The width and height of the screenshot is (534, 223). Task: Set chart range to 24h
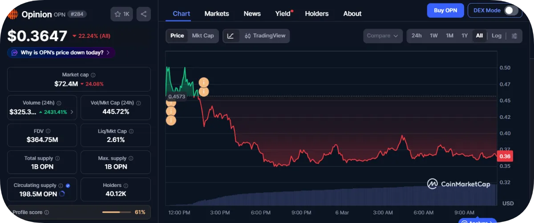(417, 36)
